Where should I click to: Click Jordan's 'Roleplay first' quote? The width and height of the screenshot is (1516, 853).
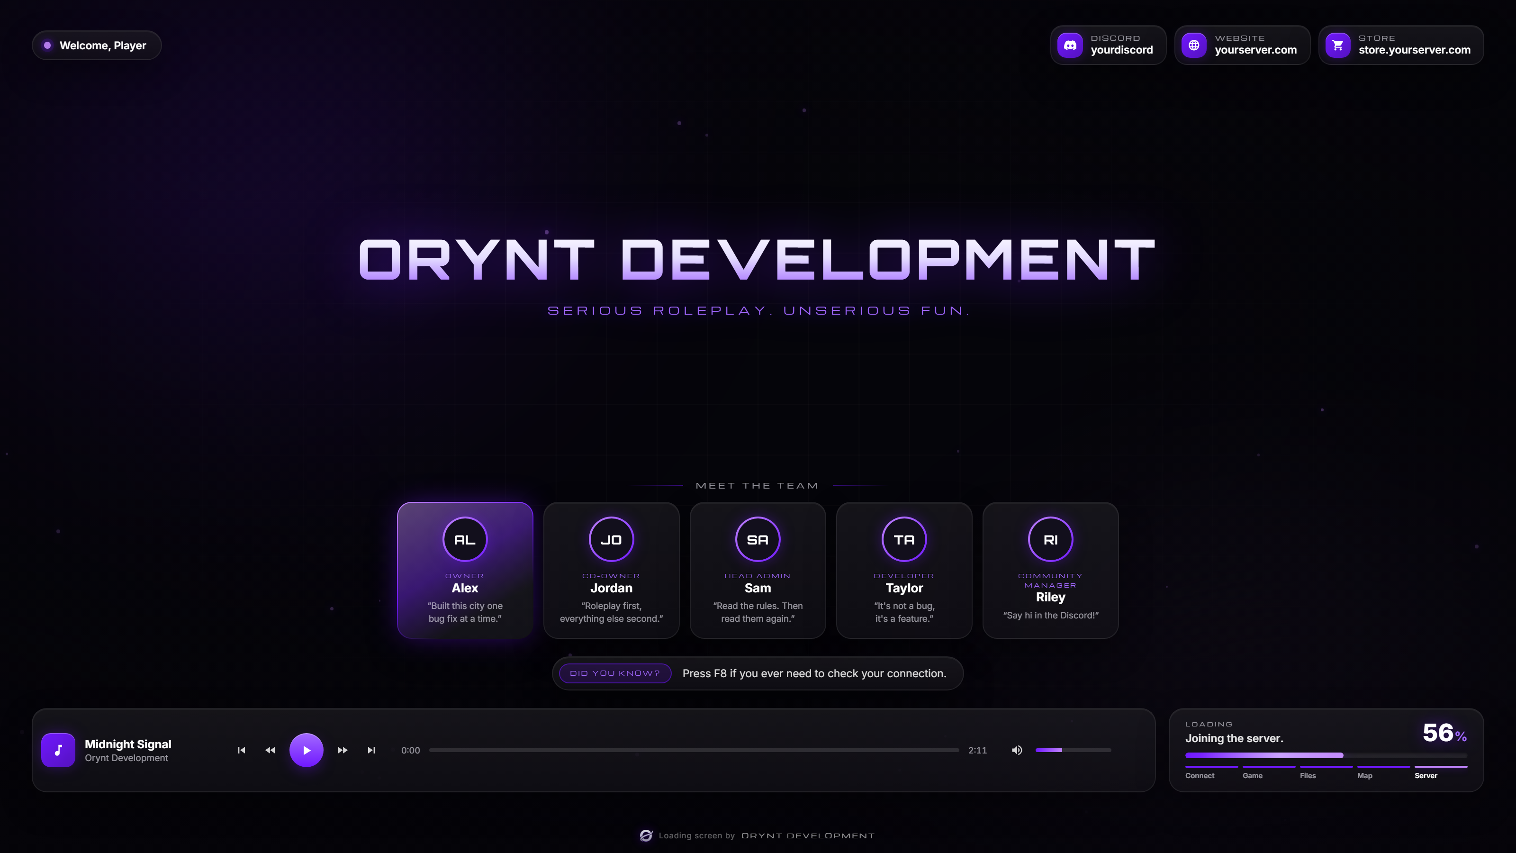(612, 612)
